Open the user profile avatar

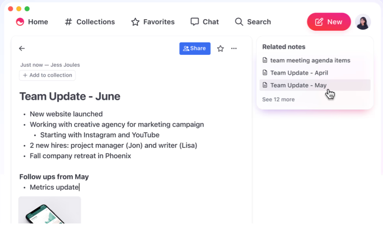click(x=363, y=22)
